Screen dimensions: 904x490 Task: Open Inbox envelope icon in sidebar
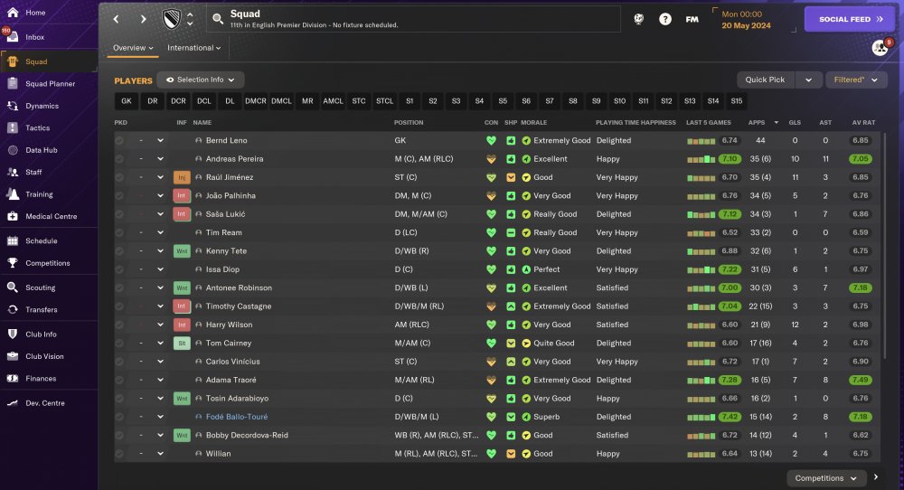[x=13, y=37]
